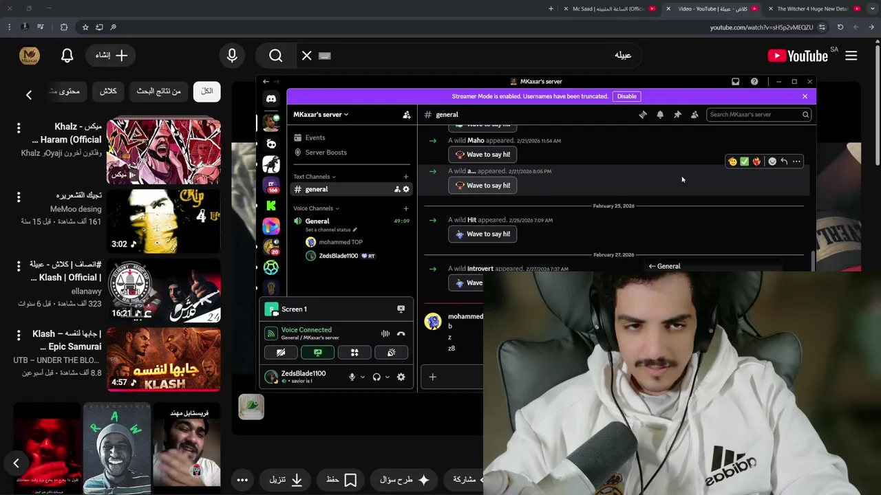This screenshot has width=881, height=495.
Task: Start YouTube voice search microphone
Action: [x=232, y=56]
